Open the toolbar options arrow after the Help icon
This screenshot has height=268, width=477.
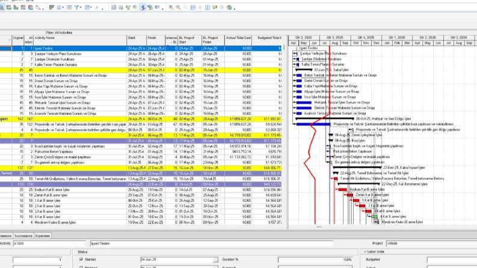tap(235, 8)
